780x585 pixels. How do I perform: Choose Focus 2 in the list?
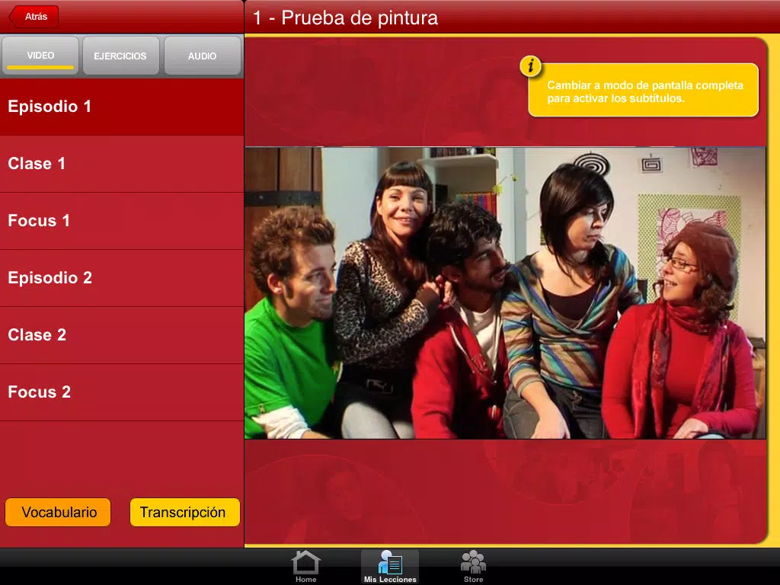coord(122,392)
